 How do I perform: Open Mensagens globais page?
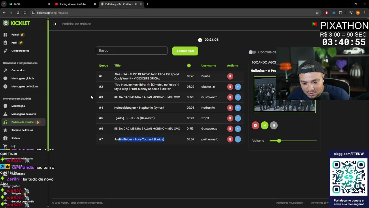[22, 79]
